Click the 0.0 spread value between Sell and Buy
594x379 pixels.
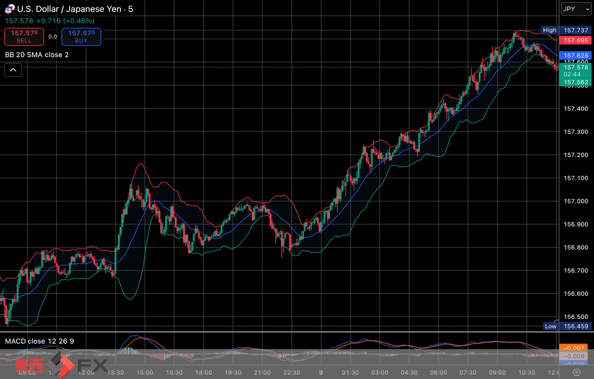pyautogui.click(x=53, y=37)
